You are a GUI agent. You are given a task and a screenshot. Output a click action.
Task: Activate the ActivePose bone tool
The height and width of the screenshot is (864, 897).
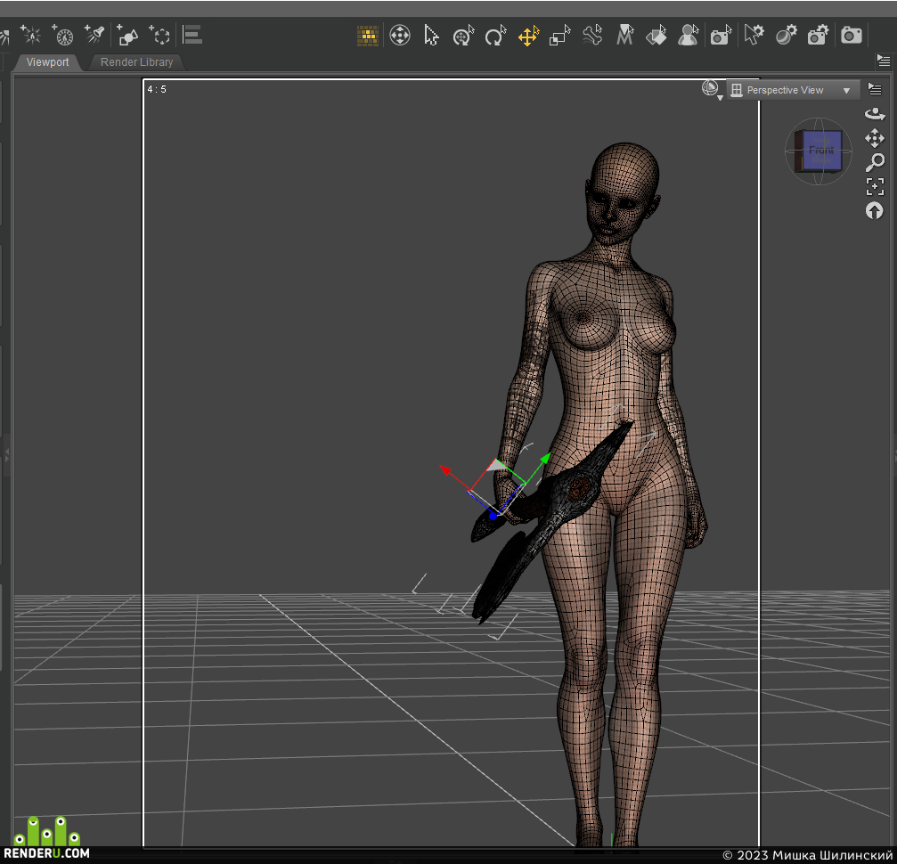[x=592, y=36]
